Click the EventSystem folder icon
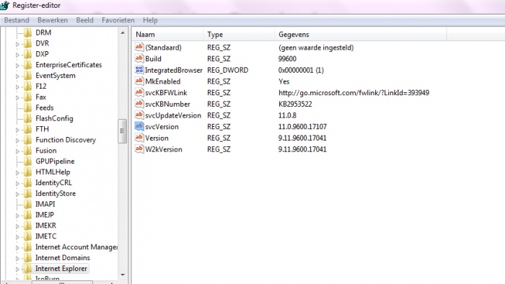 [x=28, y=76]
